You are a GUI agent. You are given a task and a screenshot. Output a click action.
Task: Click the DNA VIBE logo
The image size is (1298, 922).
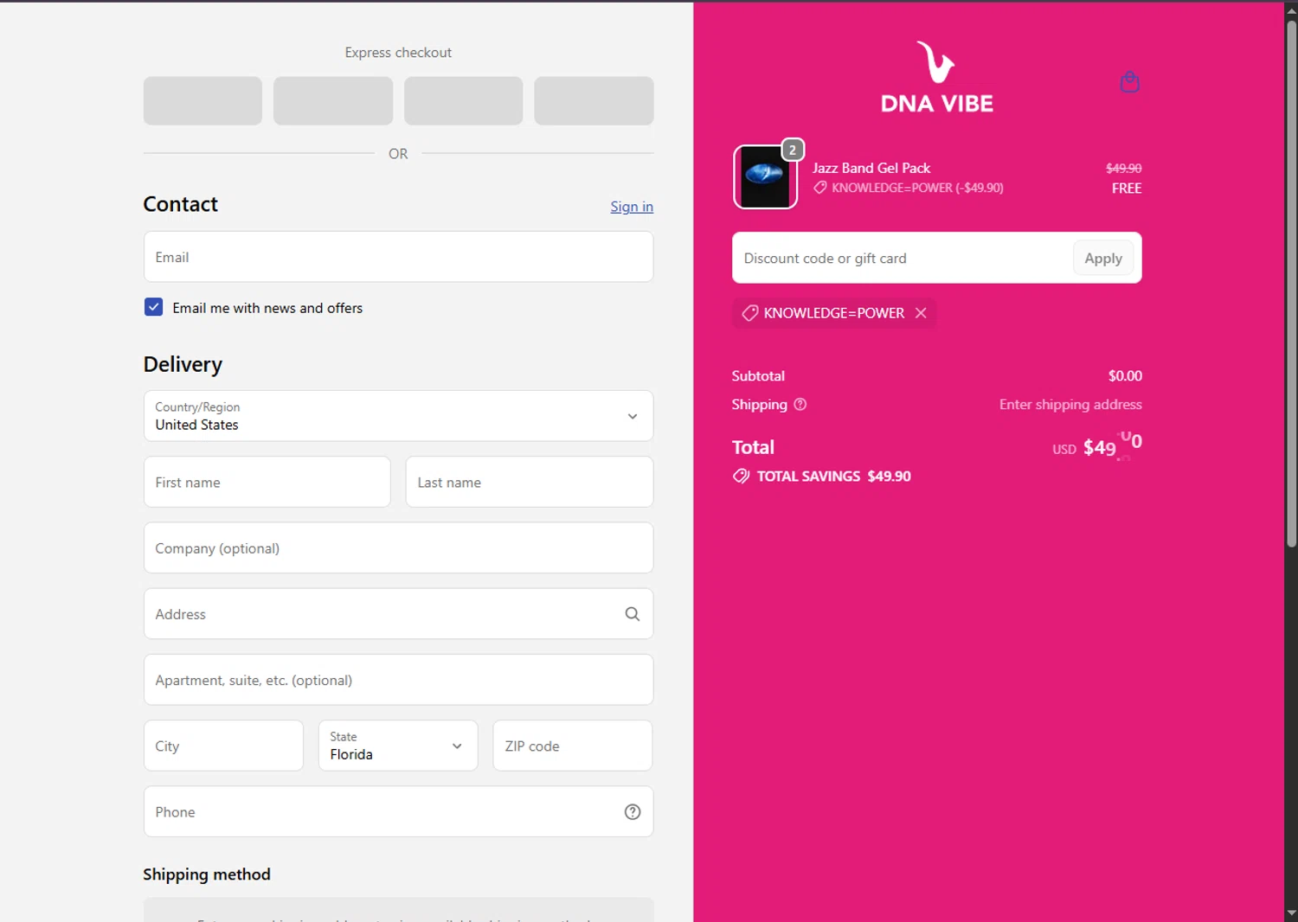click(x=936, y=78)
